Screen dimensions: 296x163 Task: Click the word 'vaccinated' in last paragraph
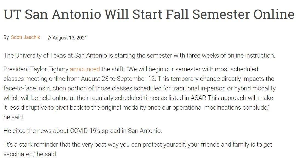click(x=18, y=154)
